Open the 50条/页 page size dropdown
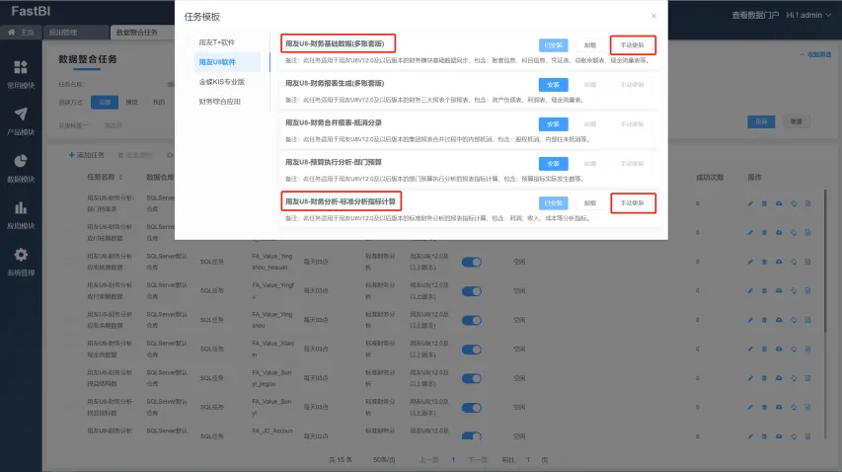 (x=384, y=460)
